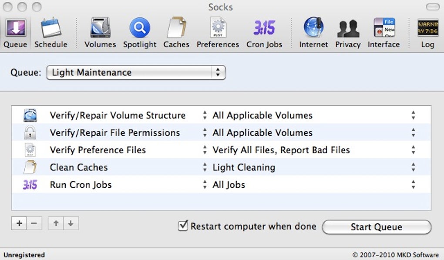Uncheck Restart computer when done
The image size is (444, 260).
[x=183, y=226]
